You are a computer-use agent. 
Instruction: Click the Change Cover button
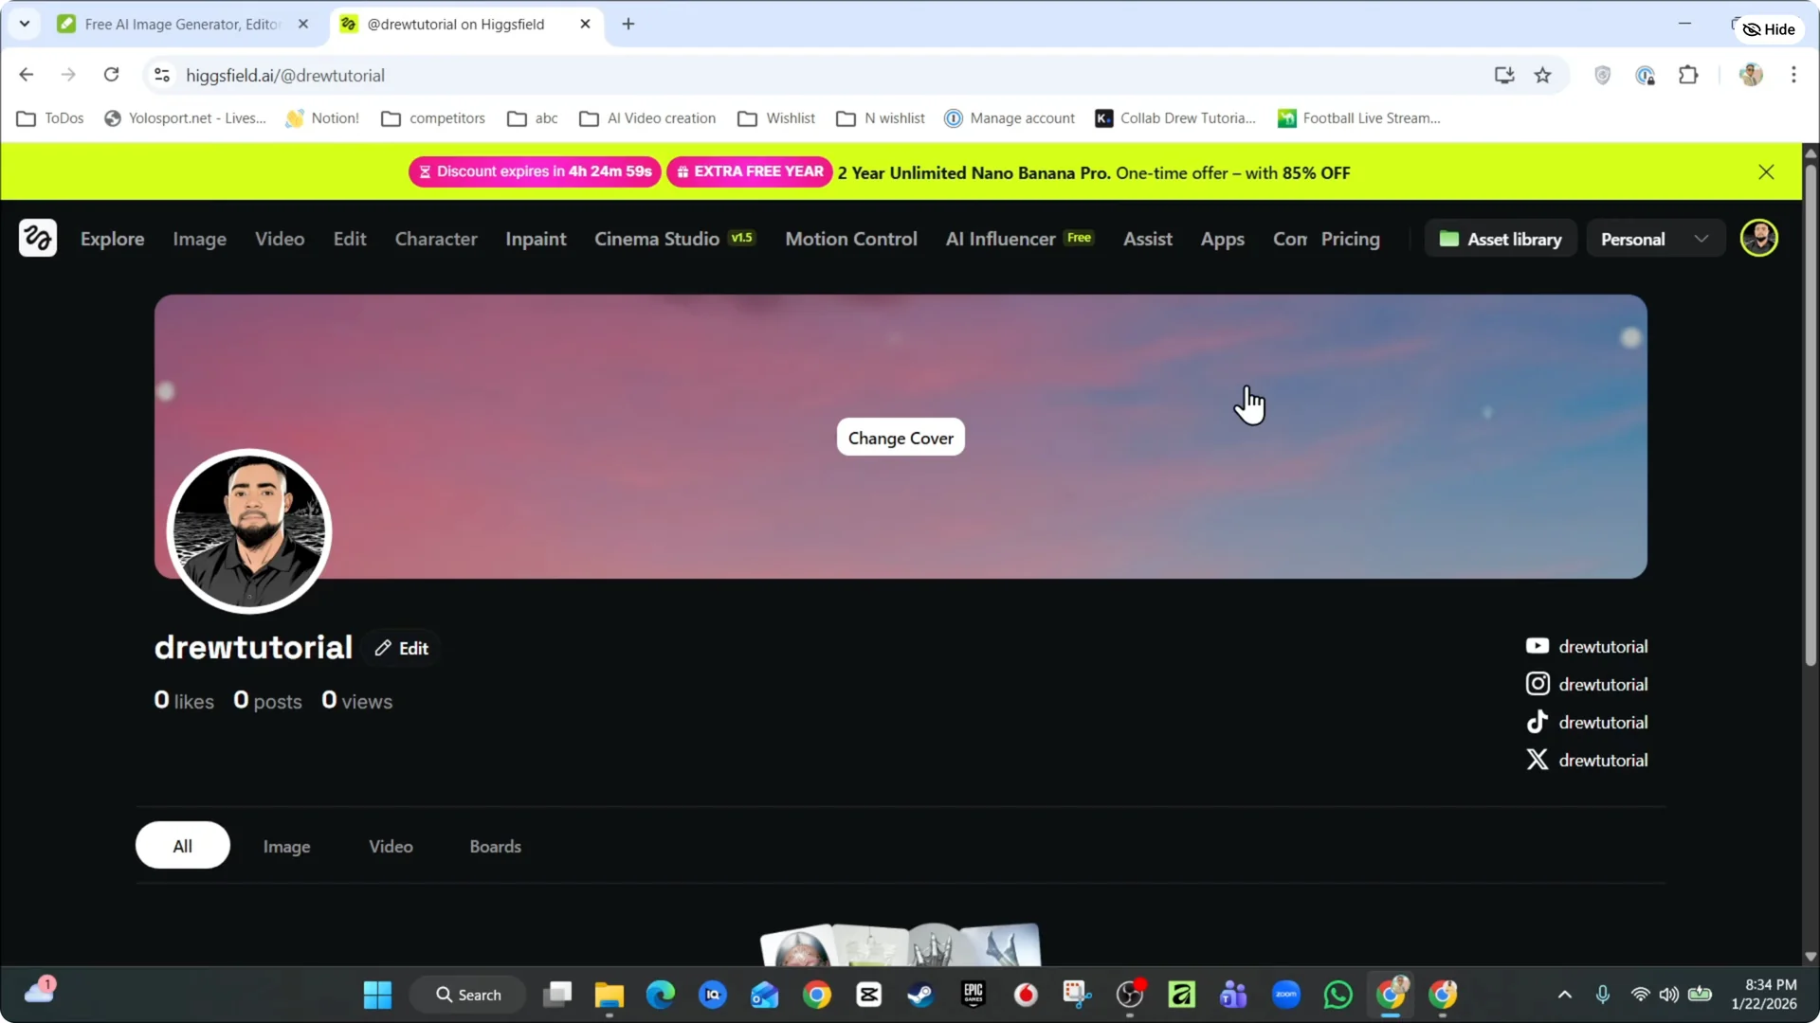tap(900, 438)
